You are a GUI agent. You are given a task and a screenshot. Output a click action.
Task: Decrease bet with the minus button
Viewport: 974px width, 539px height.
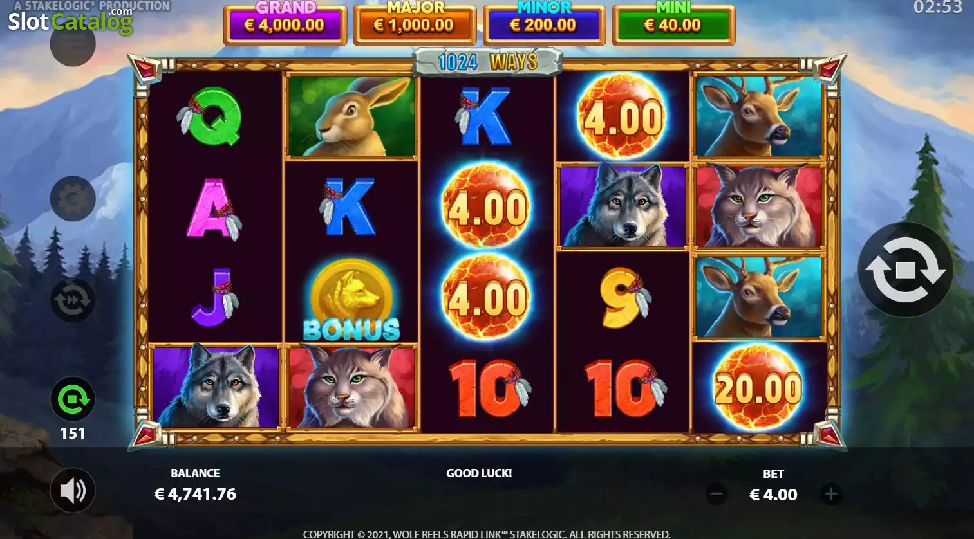(x=716, y=494)
